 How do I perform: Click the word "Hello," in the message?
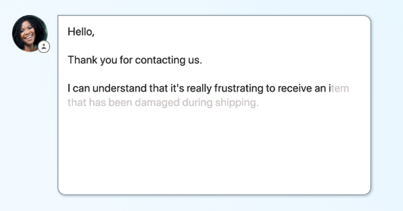click(81, 32)
